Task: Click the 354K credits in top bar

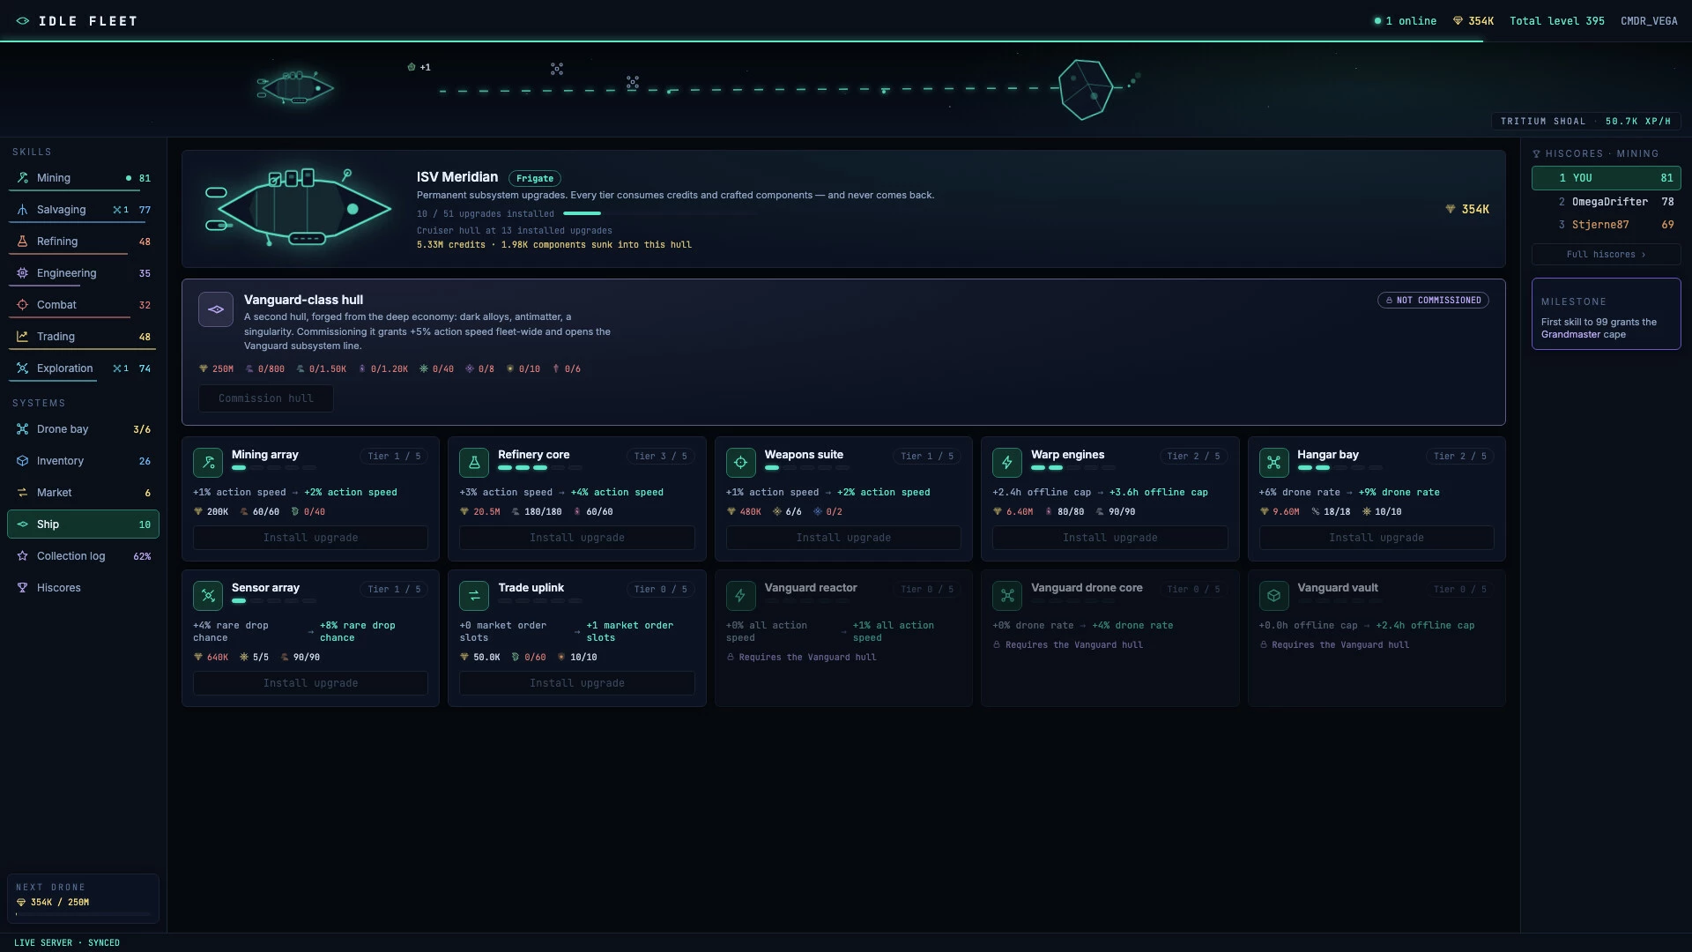Action: tap(1473, 21)
